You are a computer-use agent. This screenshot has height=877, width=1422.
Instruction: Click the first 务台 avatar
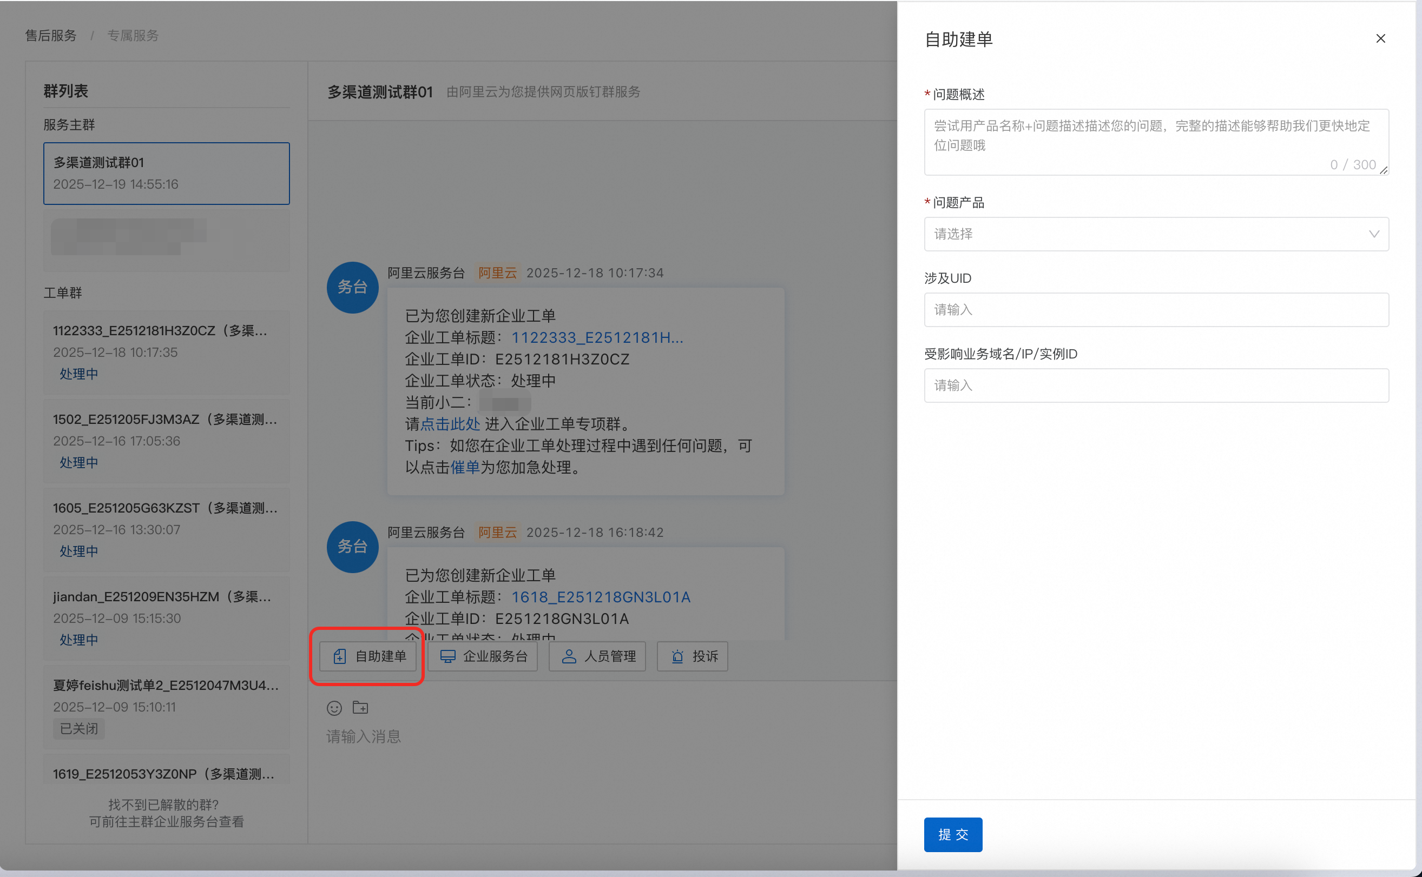click(x=352, y=287)
